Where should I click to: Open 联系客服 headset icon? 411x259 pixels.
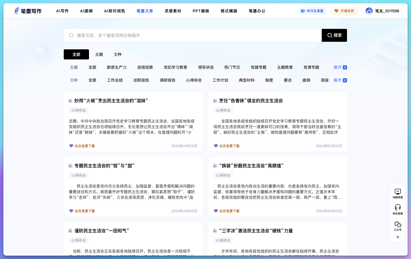click(398, 207)
